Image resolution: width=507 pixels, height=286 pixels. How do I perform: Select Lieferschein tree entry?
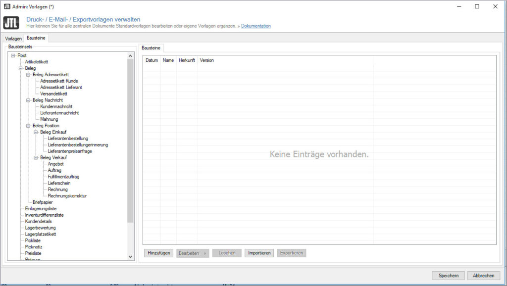59,183
